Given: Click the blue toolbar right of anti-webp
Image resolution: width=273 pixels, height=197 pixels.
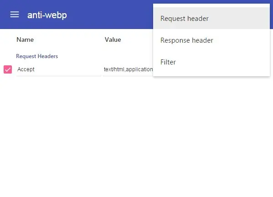Looking at the screenshot, I should click(110, 15).
